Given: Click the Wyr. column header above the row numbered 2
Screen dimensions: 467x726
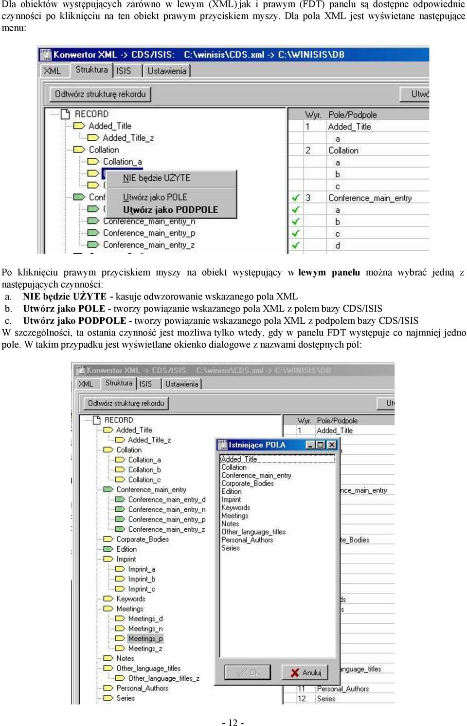Looking at the screenshot, I should (x=313, y=115).
